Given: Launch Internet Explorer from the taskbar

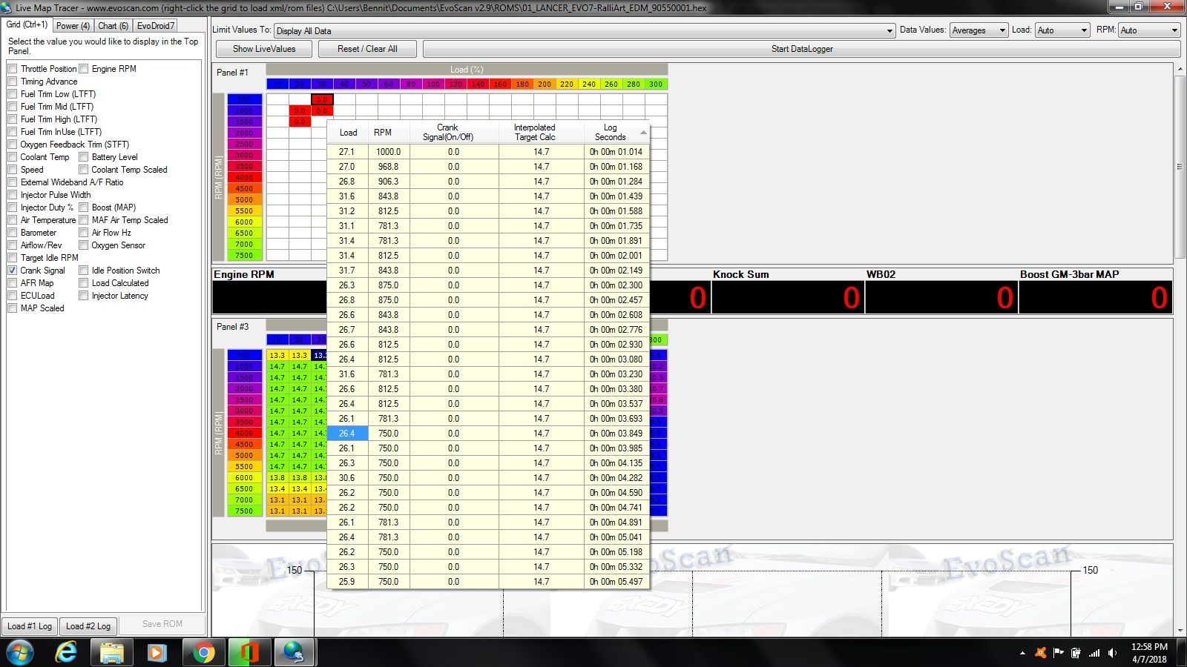Looking at the screenshot, I should click(67, 652).
